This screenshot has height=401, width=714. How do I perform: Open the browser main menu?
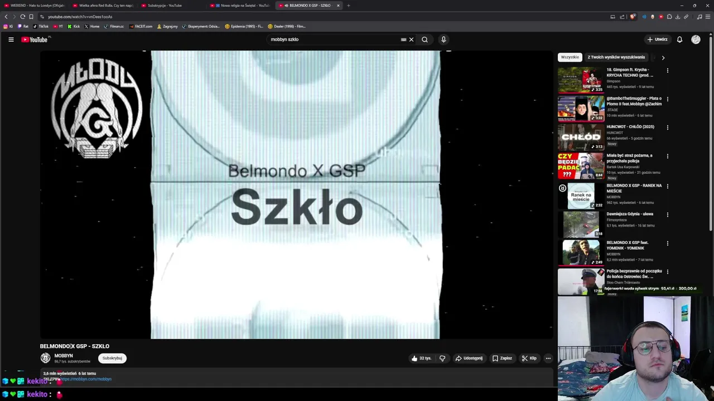[x=708, y=17]
